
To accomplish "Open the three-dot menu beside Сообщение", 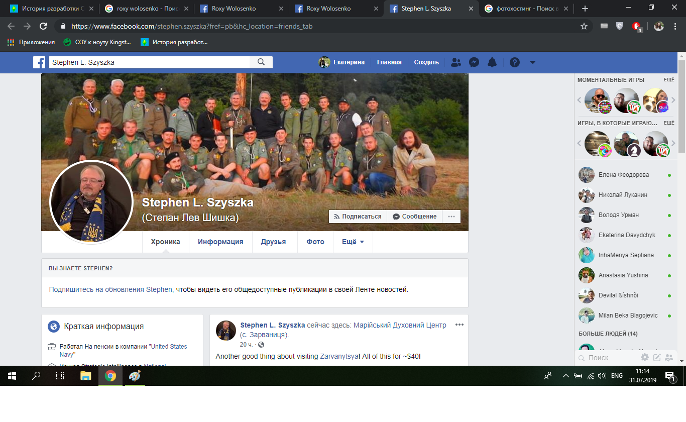I will coord(451,217).
